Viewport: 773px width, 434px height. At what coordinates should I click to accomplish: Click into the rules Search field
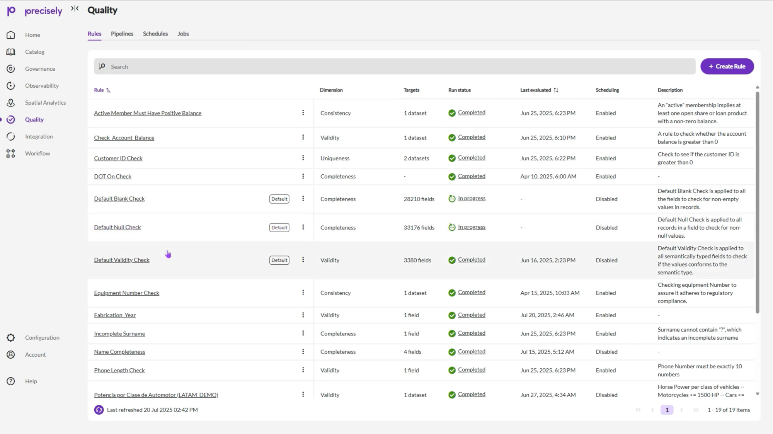pos(394,66)
